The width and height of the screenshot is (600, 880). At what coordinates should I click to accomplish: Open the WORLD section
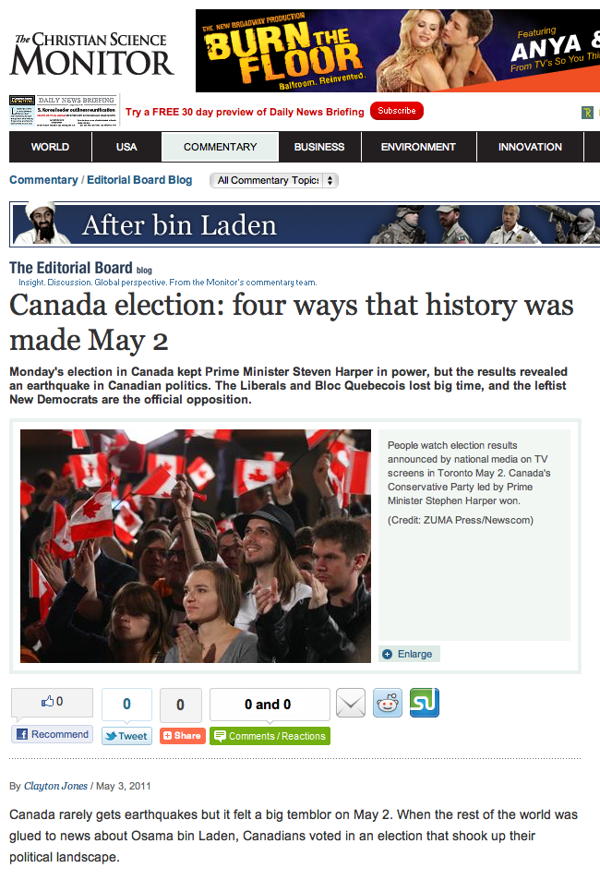(x=50, y=147)
